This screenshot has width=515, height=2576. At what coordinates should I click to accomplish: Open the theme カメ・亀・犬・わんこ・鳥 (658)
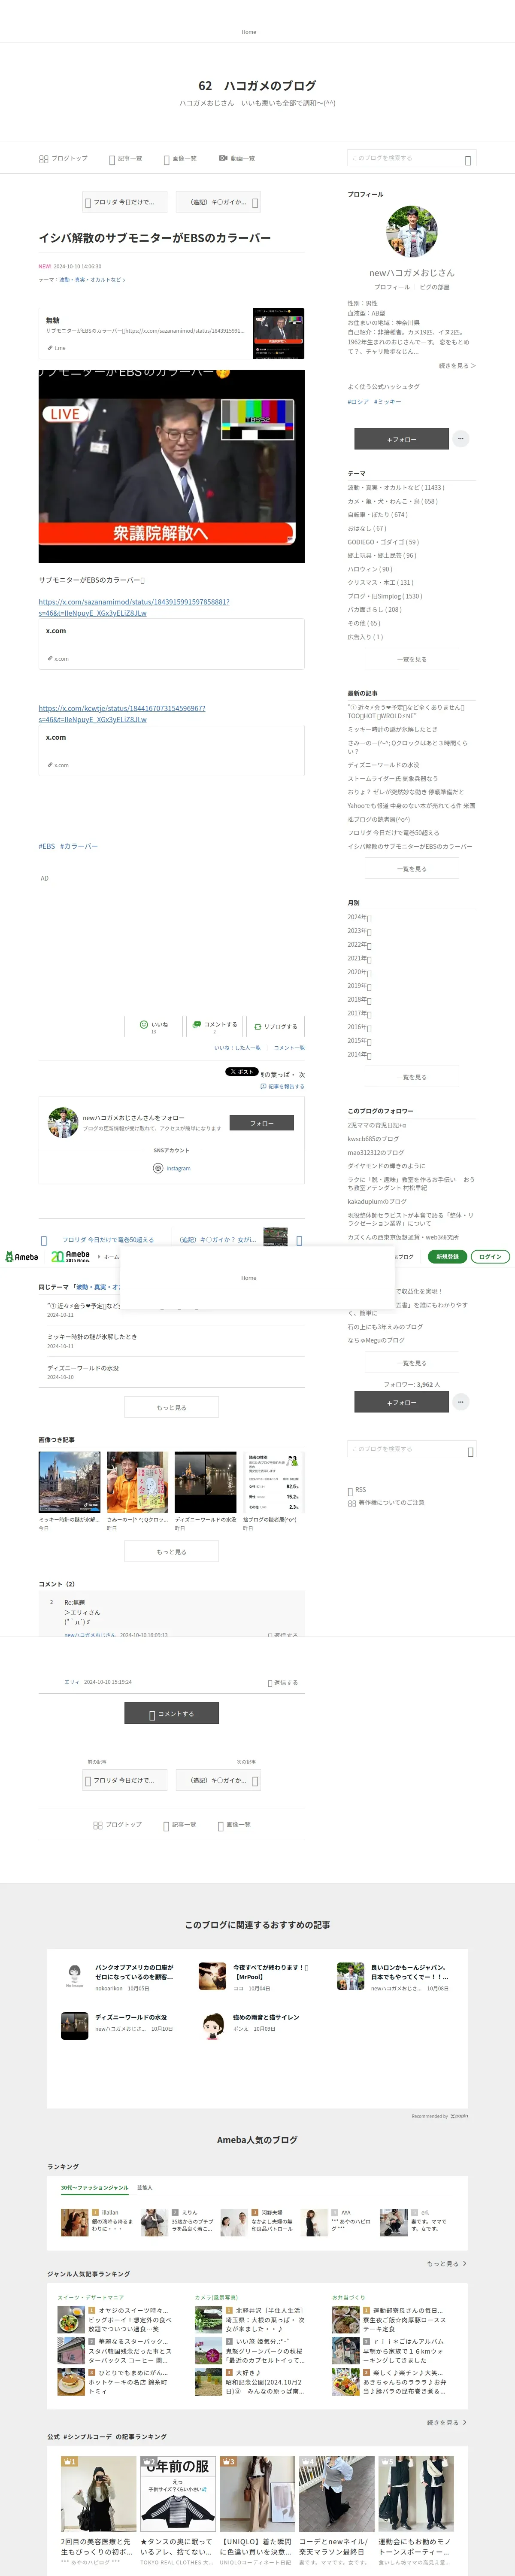393,502
